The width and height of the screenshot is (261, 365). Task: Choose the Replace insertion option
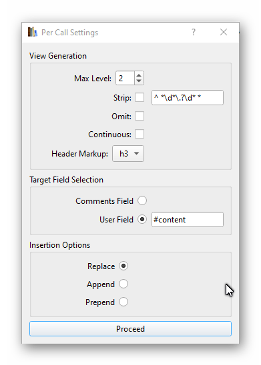(x=123, y=266)
